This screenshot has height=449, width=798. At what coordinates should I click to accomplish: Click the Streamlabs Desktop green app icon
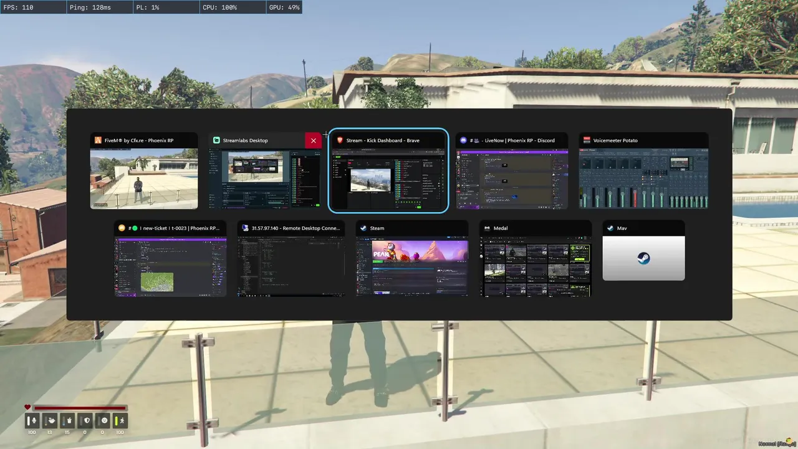216,140
